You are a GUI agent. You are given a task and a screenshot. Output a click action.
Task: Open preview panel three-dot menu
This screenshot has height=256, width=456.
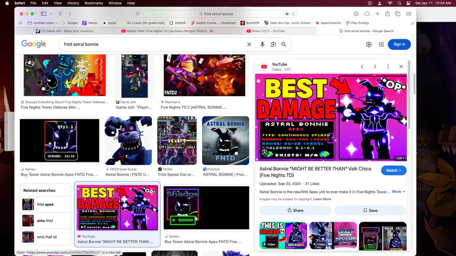coord(388,66)
